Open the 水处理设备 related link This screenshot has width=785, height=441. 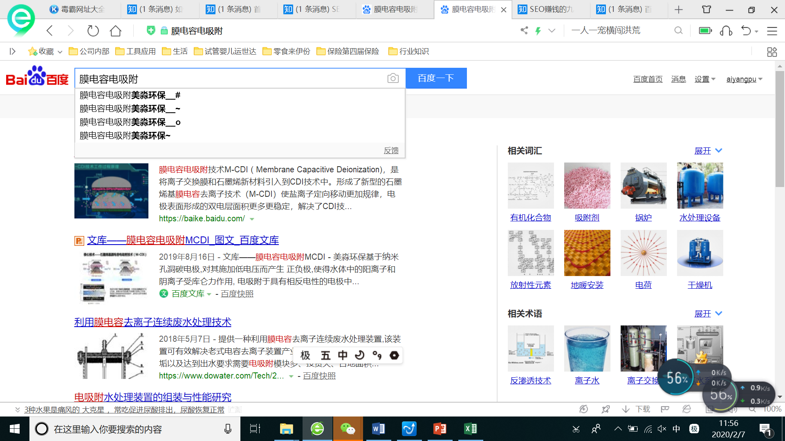click(700, 218)
